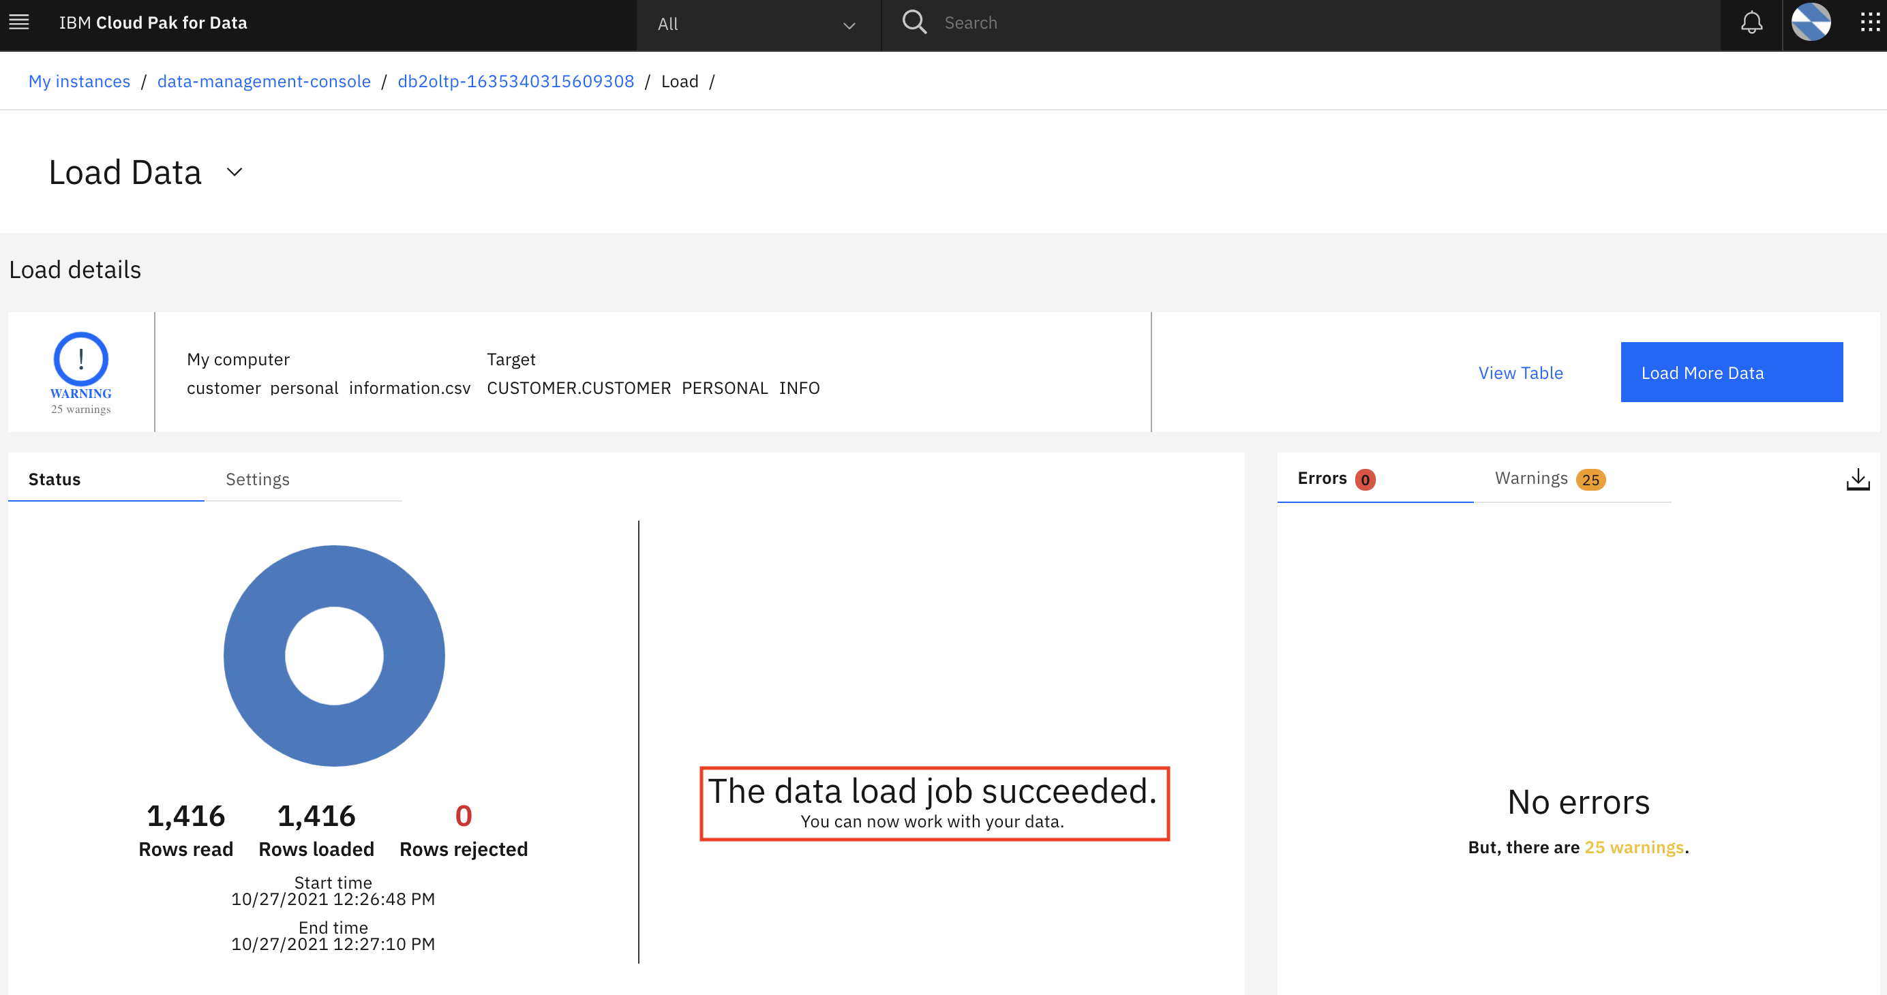Click the download/export icon top right

click(1858, 480)
